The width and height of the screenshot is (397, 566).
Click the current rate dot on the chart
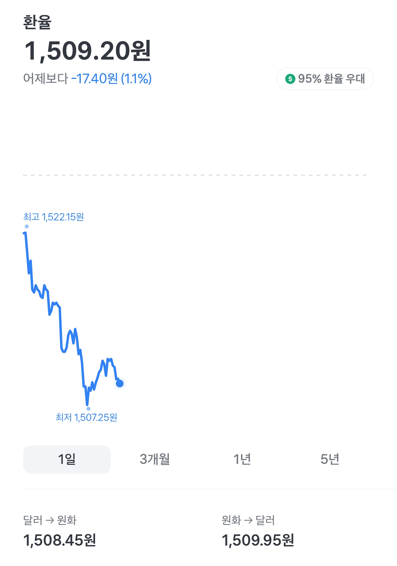[120, 383]
